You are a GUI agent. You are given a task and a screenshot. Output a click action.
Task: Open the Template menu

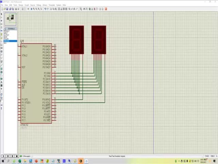tap(52, 5)
